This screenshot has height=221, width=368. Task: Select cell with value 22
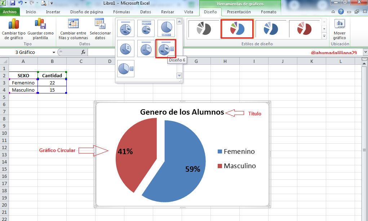[52, 83]
